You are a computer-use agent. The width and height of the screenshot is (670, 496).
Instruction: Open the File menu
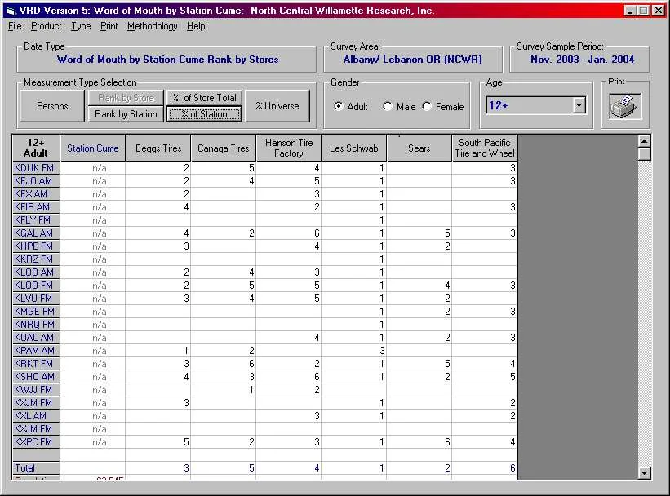(15, 26)
